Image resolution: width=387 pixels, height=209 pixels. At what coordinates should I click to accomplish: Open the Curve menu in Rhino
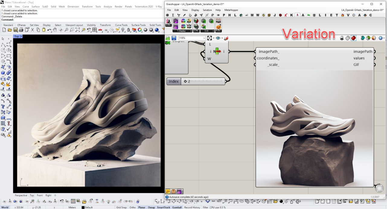[26, 7]
